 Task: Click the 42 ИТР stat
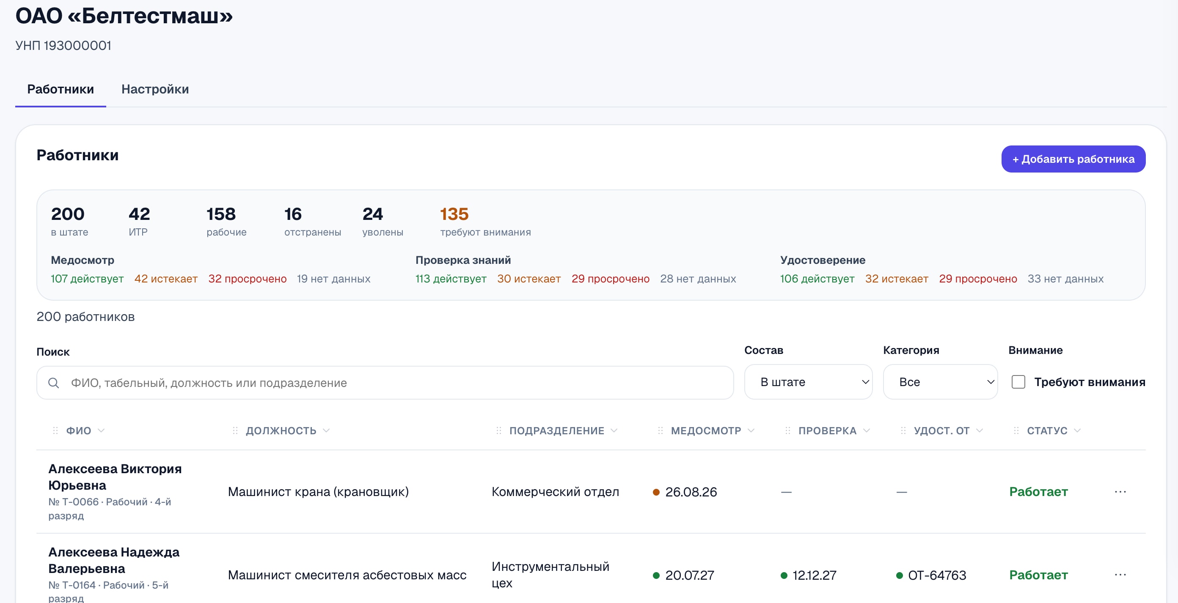139,221
